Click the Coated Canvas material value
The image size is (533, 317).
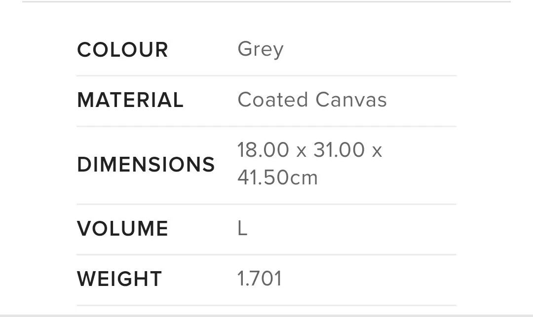pos(312,100)
